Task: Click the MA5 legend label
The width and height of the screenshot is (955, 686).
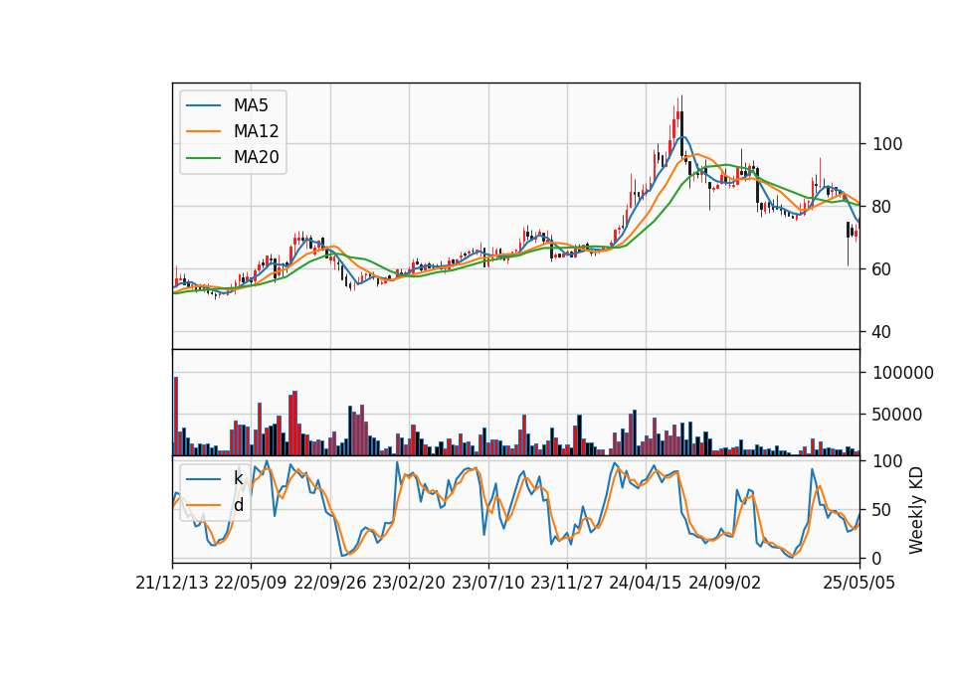Action: click(251, 105)
